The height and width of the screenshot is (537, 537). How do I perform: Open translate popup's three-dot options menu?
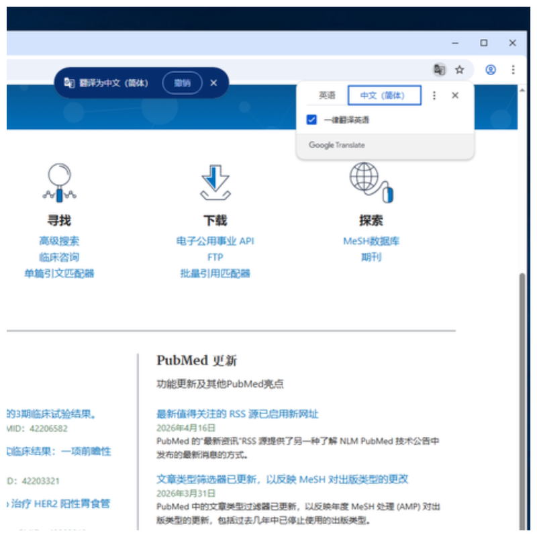pos(434,95)
